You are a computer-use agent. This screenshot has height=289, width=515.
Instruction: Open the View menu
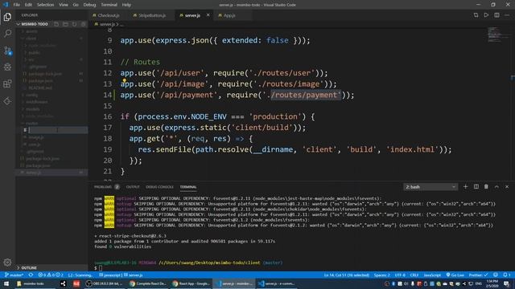(64, 5)
